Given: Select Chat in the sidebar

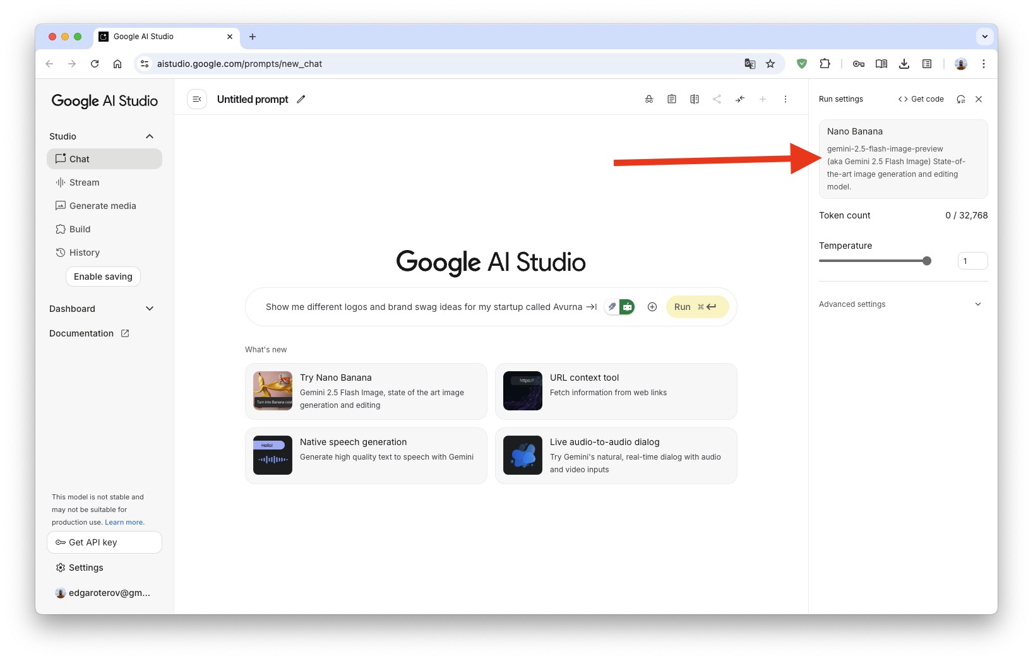Looking at the screenshot, I should click(104, 159).
